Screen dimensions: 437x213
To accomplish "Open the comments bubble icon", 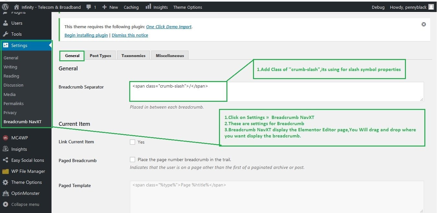I will 89,7.
